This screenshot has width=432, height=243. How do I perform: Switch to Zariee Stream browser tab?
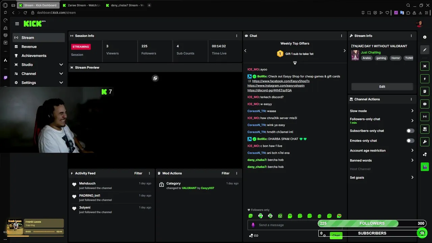click(82, 5)
